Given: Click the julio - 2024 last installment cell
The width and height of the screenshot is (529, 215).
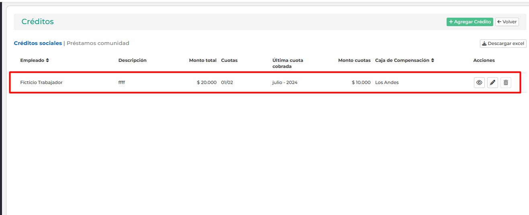Looking at the screenshot, I should pyautogui.click(x=285, y=82).
